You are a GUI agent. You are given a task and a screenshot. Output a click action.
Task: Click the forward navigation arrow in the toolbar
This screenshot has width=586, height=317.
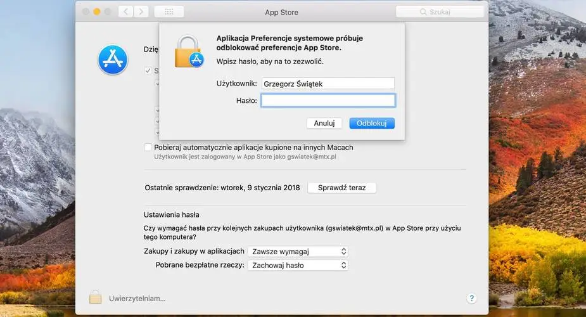141,11
